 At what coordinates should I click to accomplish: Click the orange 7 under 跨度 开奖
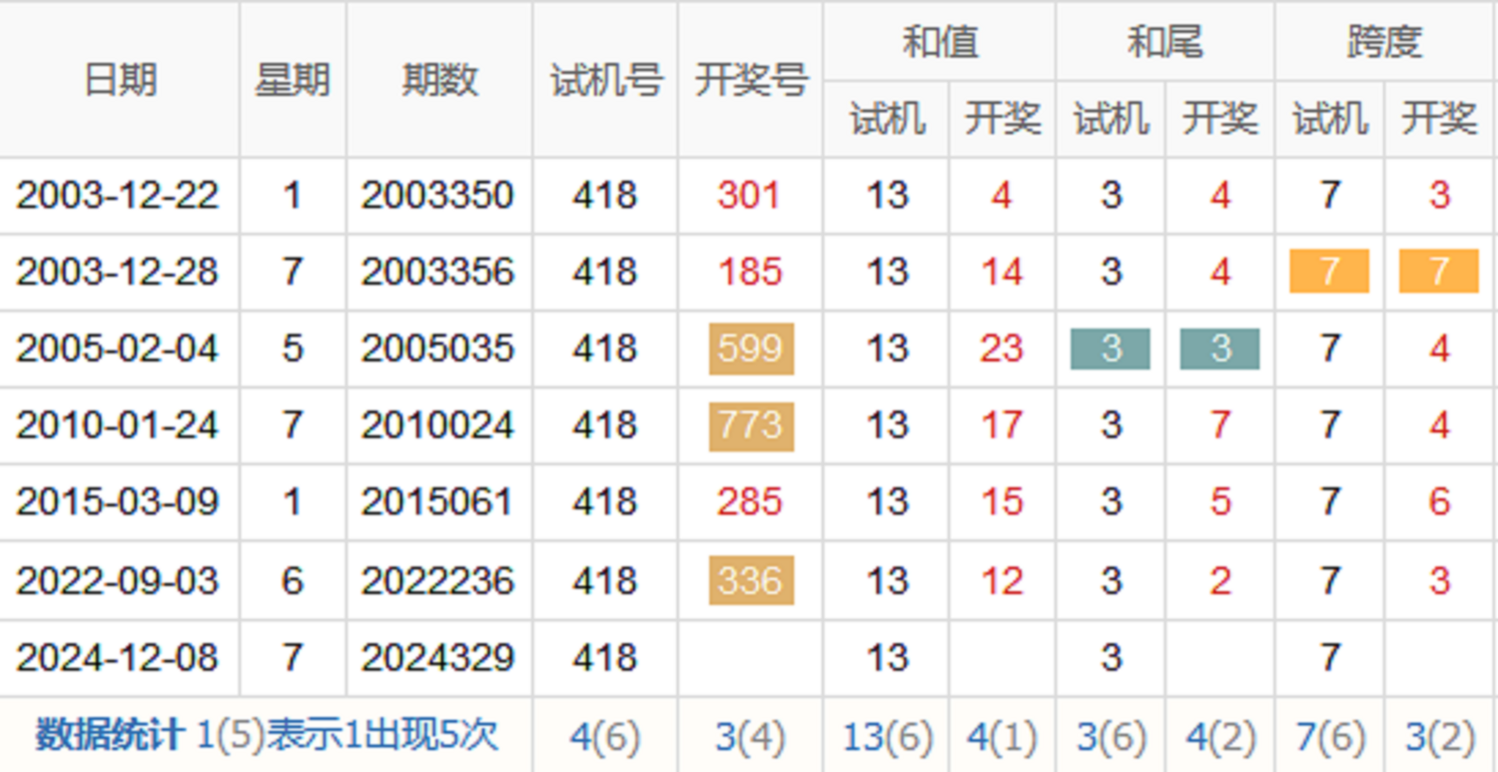(1438, 272)
